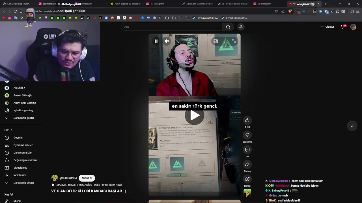Switch to the Is This Seat Taken? Steam tab

(233, 4)
